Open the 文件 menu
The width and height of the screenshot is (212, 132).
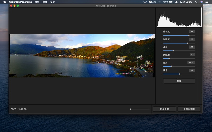[37, 2]
